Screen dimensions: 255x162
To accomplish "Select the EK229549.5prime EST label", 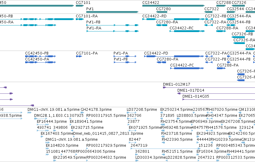I will coord(70,158).
